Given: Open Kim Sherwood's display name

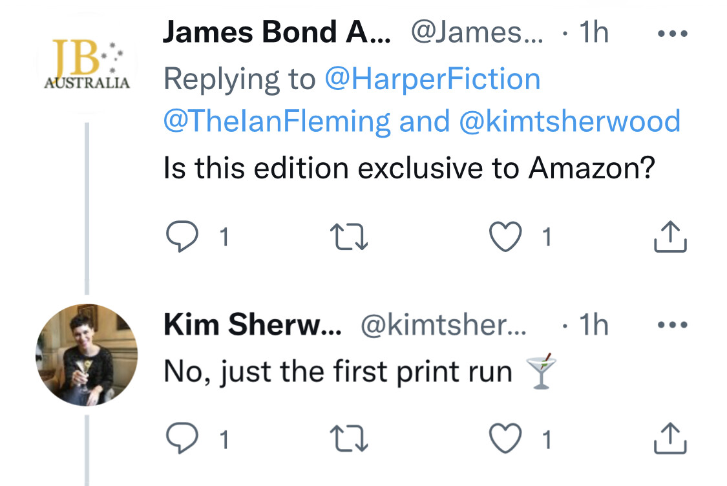Looking at the screenshot, I should pos(253,326).
